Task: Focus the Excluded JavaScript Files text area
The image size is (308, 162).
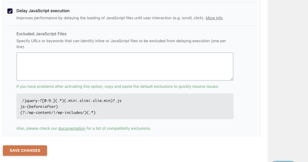Action: [125, 66]
